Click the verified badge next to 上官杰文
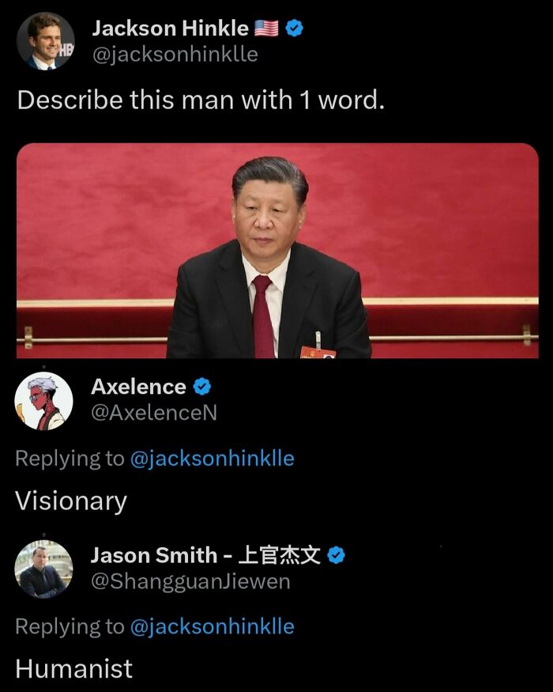This screenshot has width=553, height=692. [336, 555]
